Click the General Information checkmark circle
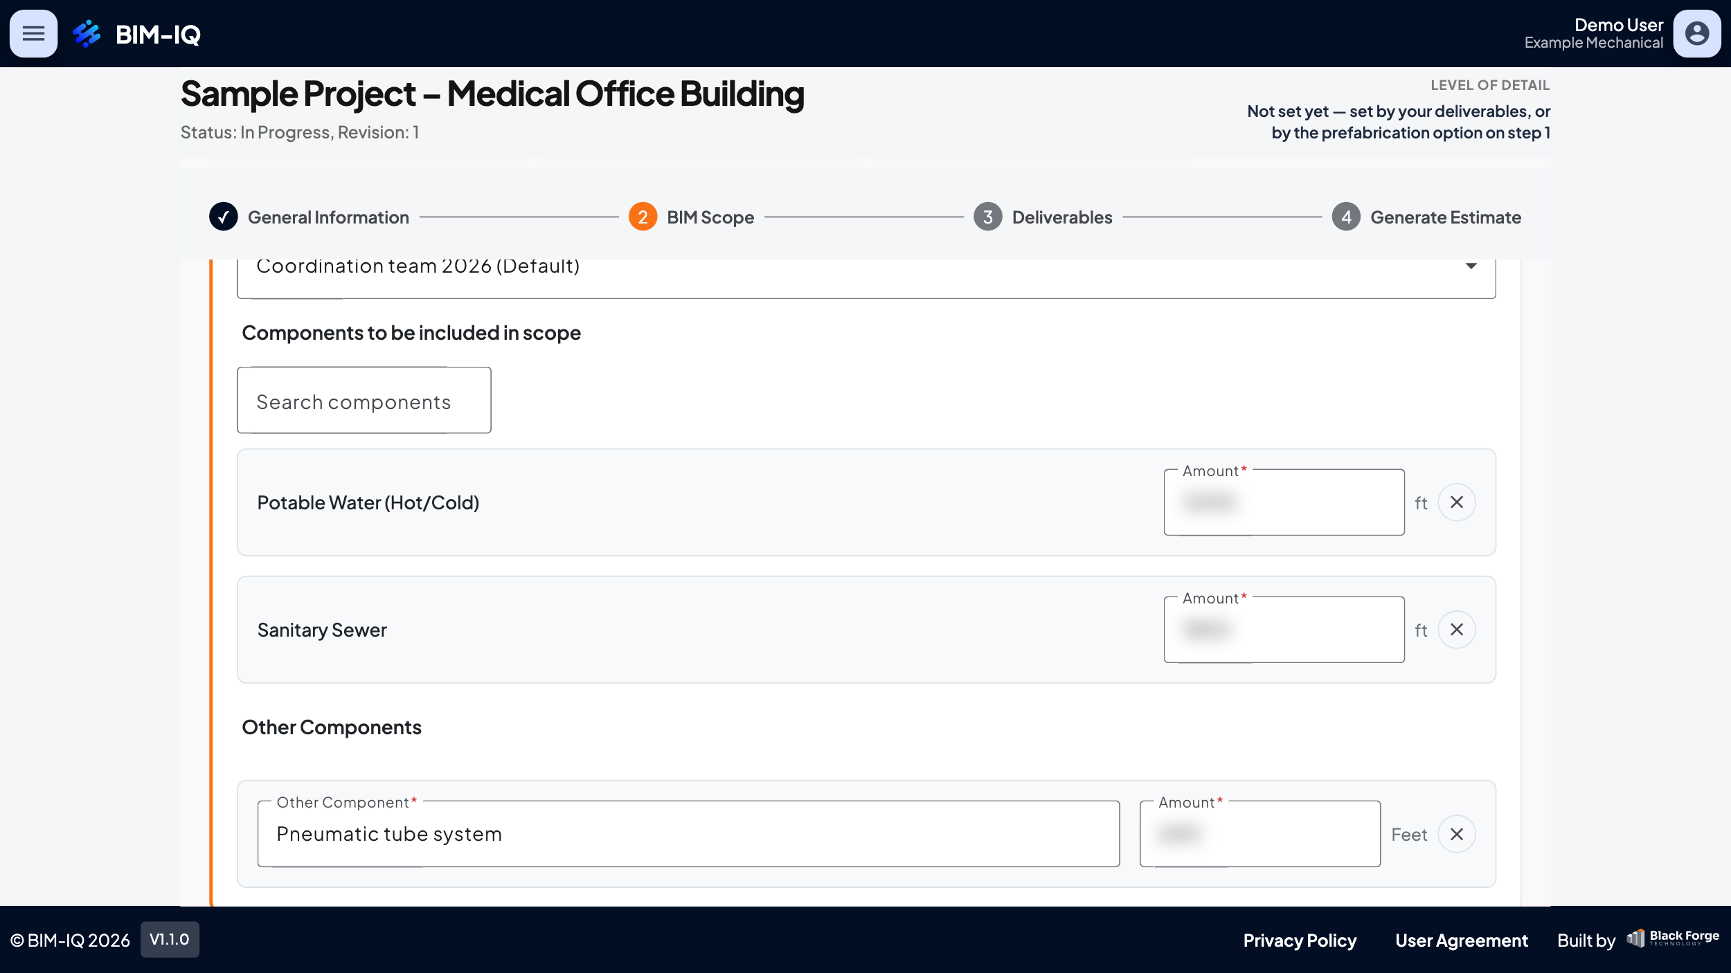The width and height of the screenshot is (1731, 973). point(224,217)
